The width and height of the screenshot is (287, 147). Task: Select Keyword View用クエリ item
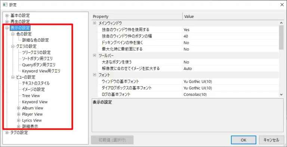click(x=41, y=71)
